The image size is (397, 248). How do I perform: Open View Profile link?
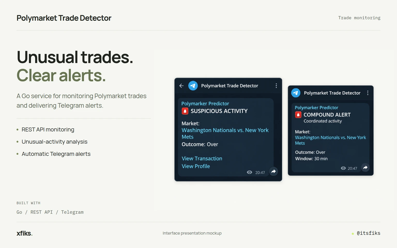click(x=196, y=166)
